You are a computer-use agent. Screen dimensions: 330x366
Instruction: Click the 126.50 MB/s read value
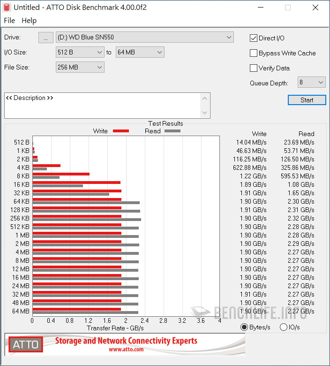coord(297,159)
